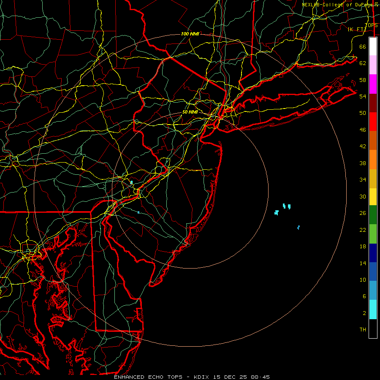
Task: Click the '10' legend scale value
Action: 363,280
